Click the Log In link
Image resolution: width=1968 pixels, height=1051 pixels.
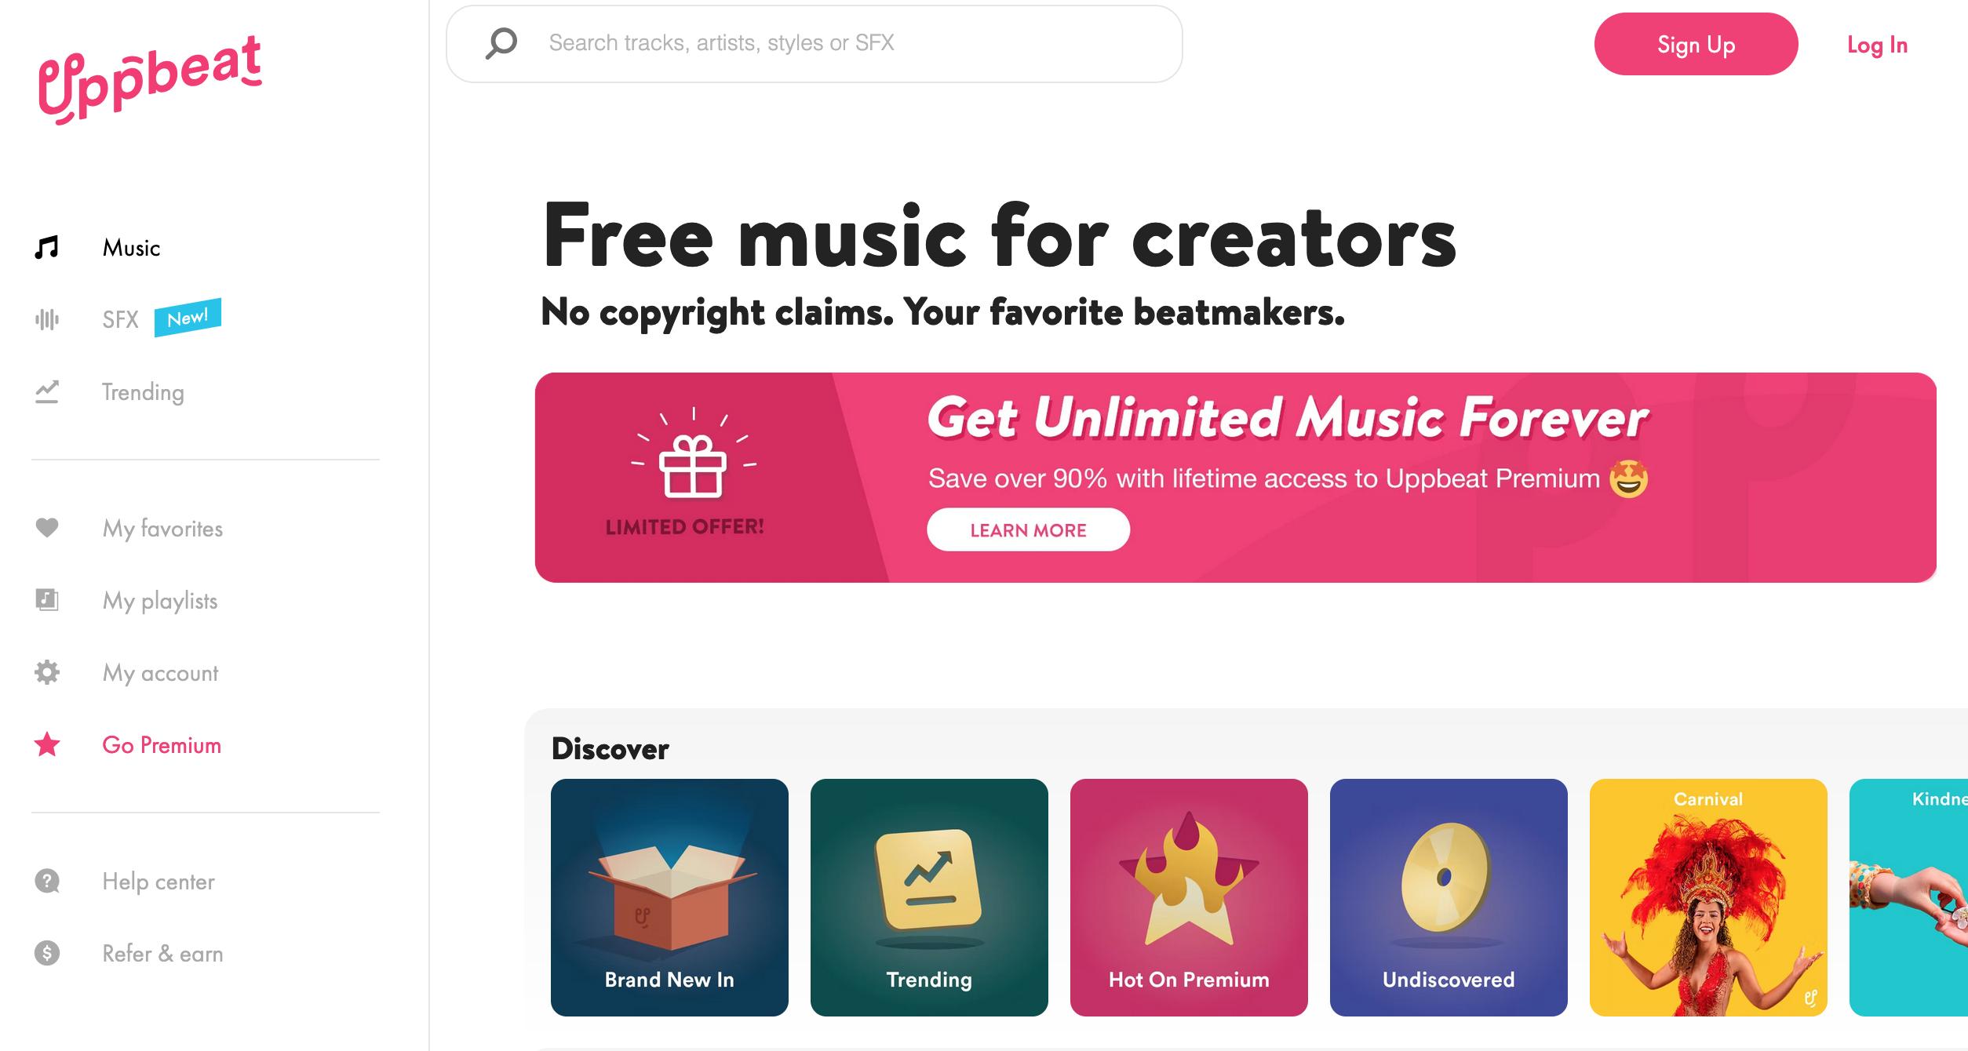coord(1877,45)
